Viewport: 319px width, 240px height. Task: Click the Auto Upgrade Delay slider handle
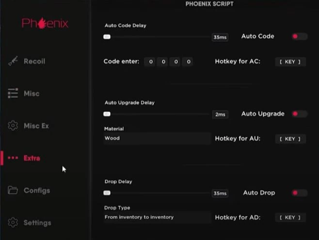pyautogui.click(x=107, y=114)
